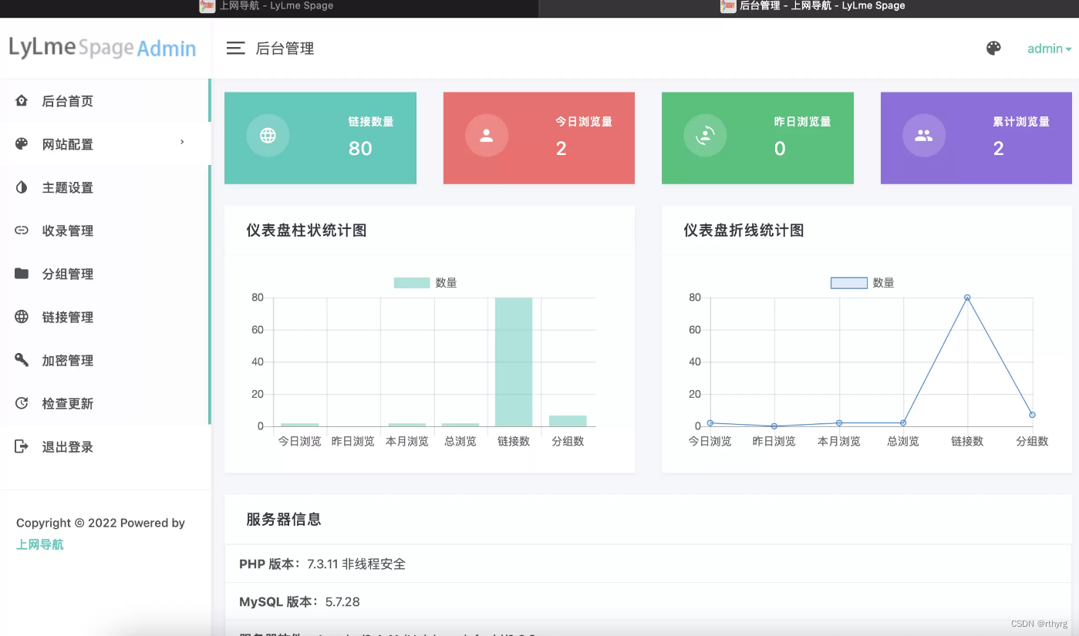Click the PHP 版本 7.3.11 row
Viewport: 1079px width, 636px height.
tap(648, 564)
